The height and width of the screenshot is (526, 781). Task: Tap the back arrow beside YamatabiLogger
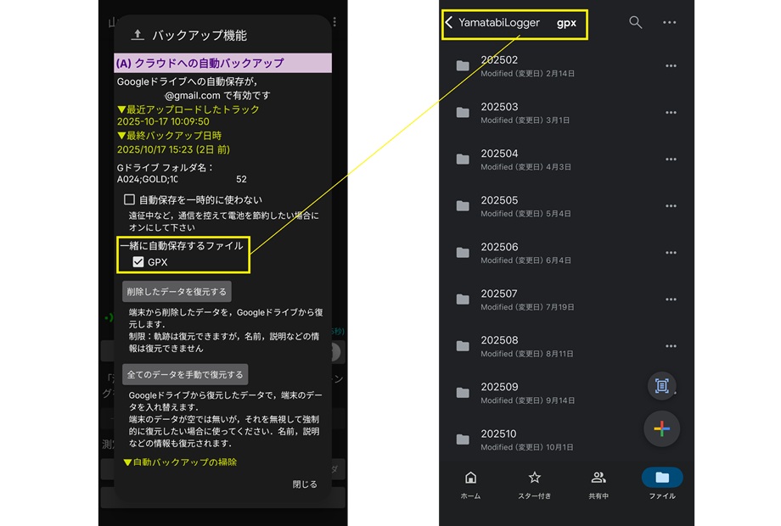pos(448,23)
